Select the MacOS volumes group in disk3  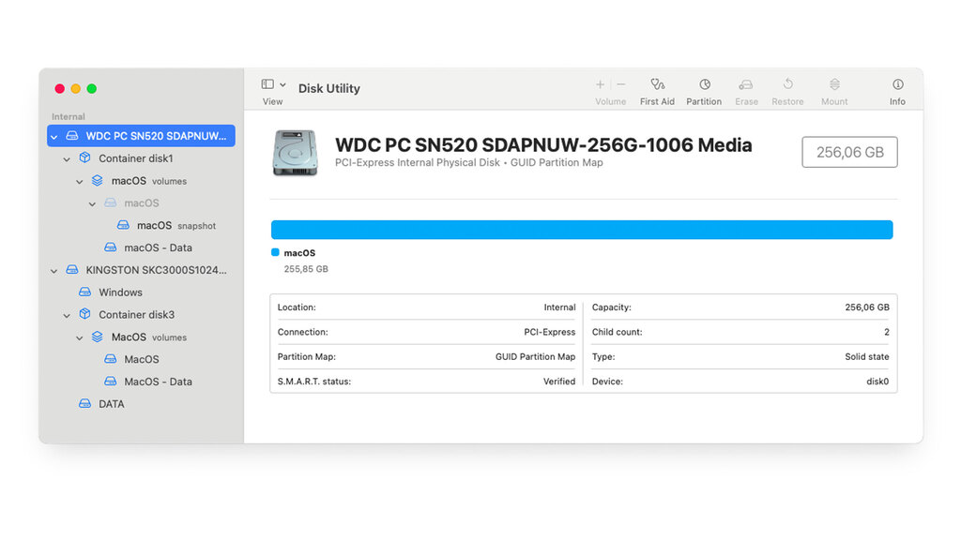(141, 337)
